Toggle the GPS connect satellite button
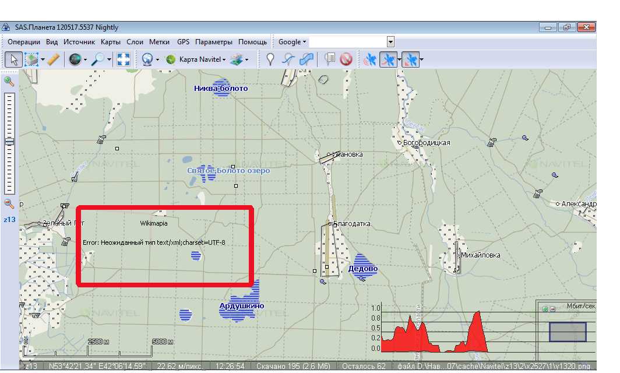620x373 pixels. tap(369, 59)
